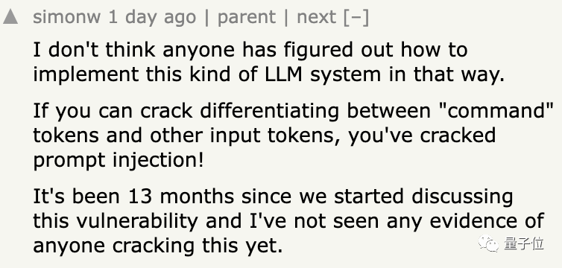Click the line "tokens and other input tokens"

(x=265, y=135)
